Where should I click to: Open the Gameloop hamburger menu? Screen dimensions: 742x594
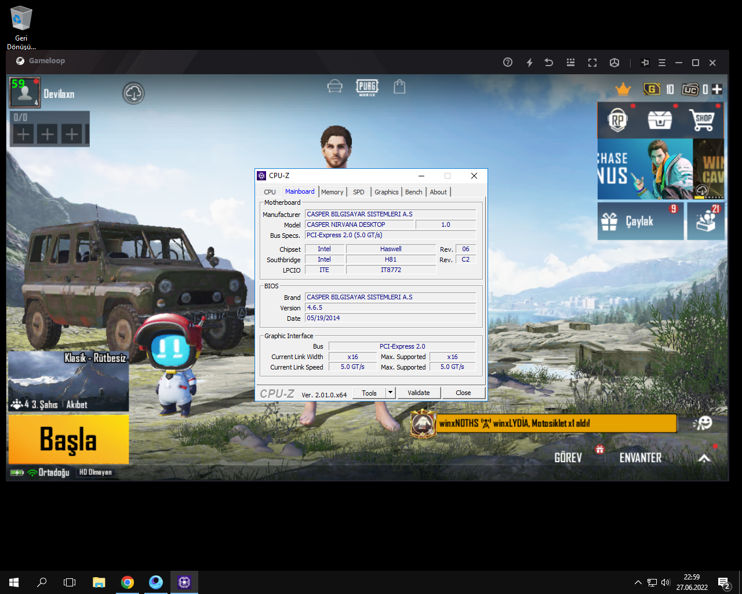[662, 62]
